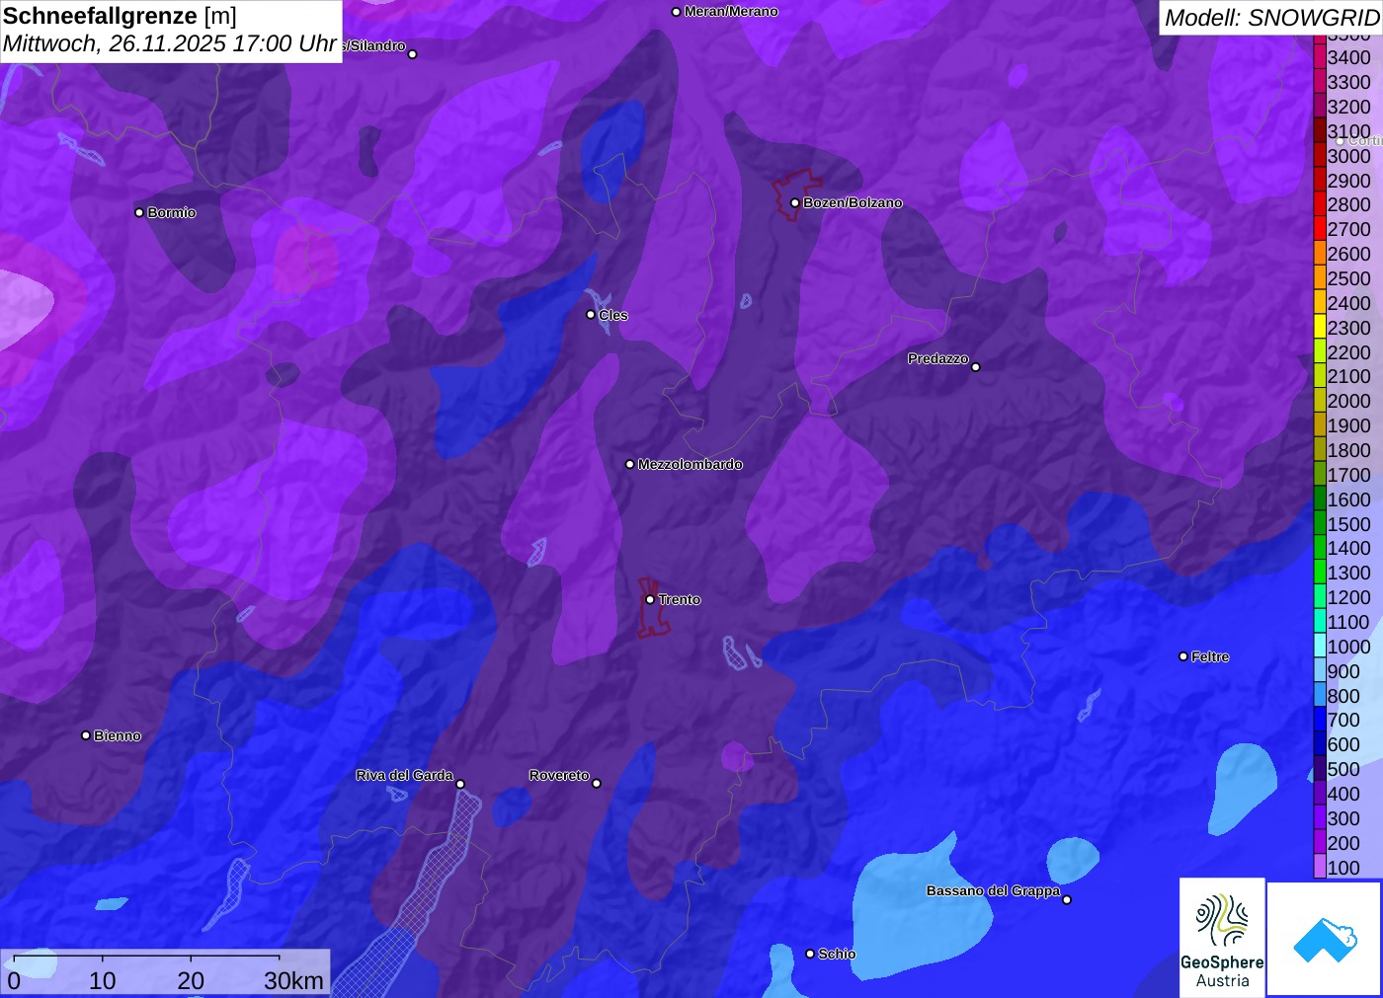Screen dimensions: 1383x998
Task: Click the 10 scale bar label
Action: (x=103, y=980)
